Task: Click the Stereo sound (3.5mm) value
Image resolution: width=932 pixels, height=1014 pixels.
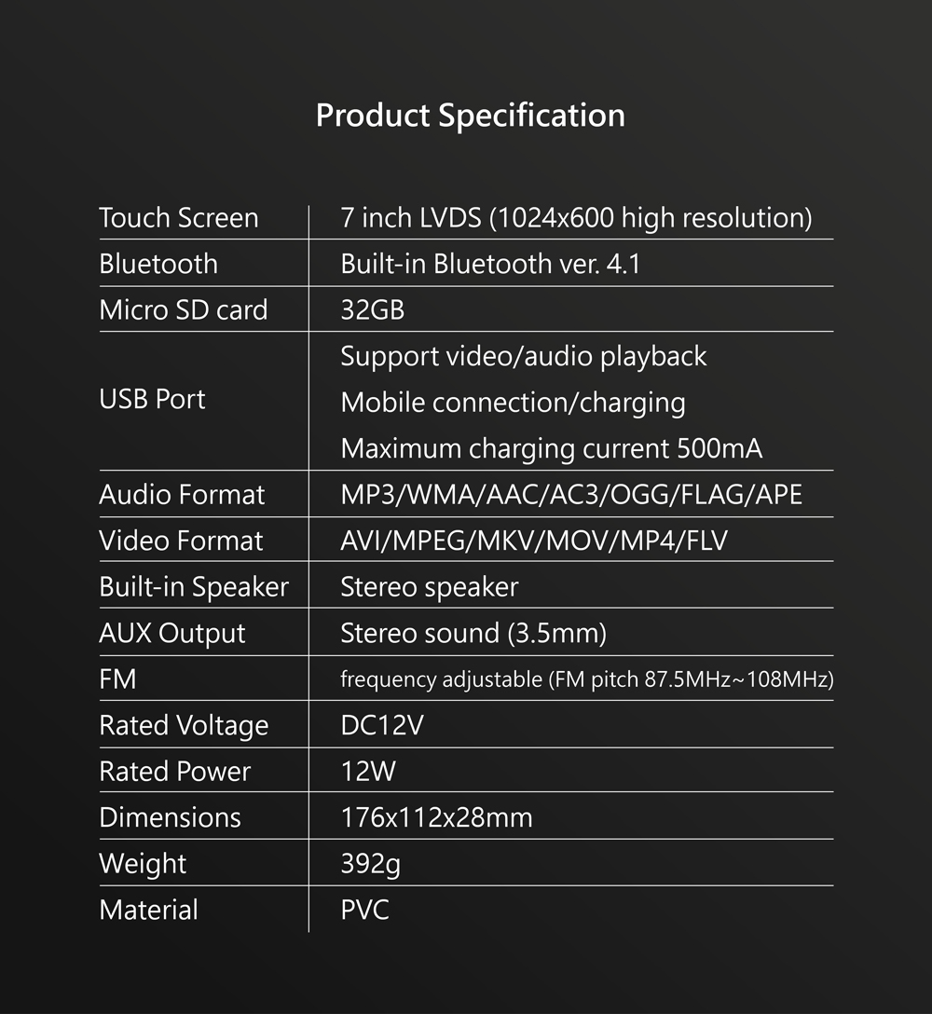Action: click(473, 634)
